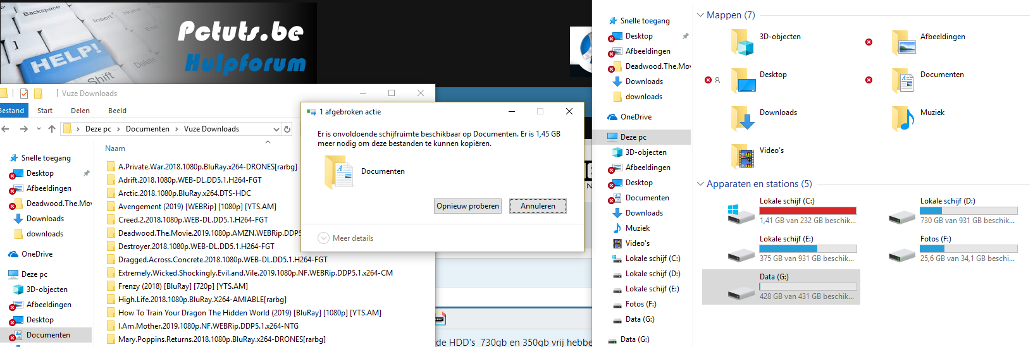1033x347 pixels.
Task: Click the Documenten folder icon in dialog
Action: pos(338,172)
